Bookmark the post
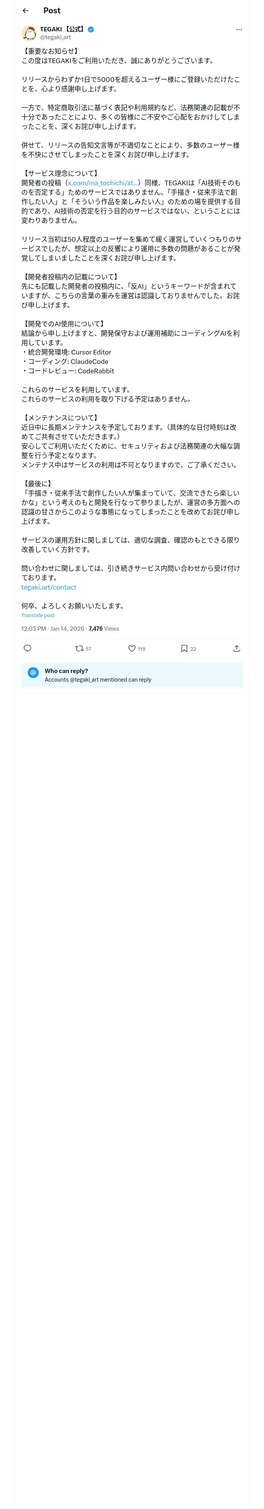Viewport: 264px width, 1509px height. click(x=184, y=648)
